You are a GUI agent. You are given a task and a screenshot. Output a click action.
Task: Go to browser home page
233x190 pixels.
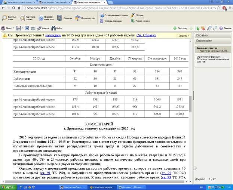click(x=19, y=8)
